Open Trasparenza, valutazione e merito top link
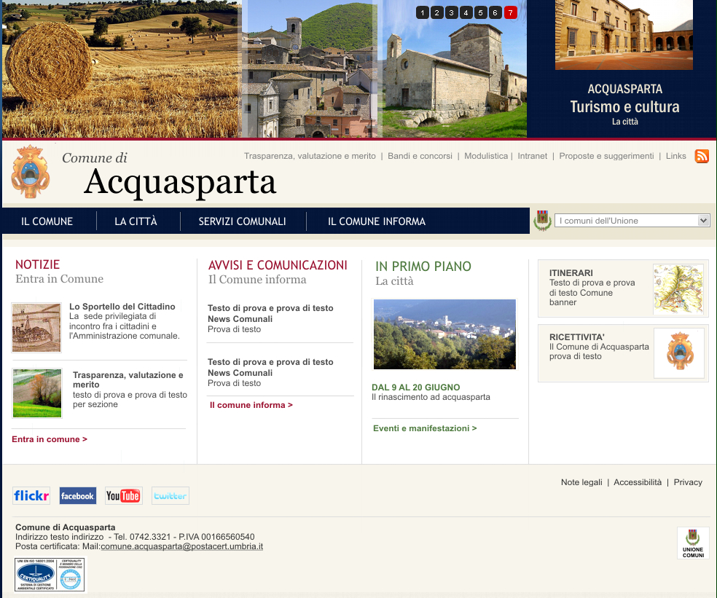The width and height of the screenshot is (717, 598). click(310, 156)
